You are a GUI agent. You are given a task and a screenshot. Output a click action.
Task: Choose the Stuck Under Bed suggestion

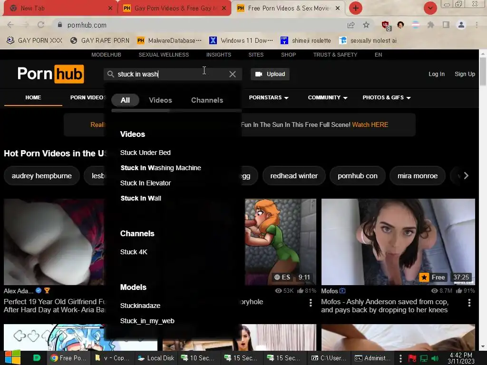point(146,153)
